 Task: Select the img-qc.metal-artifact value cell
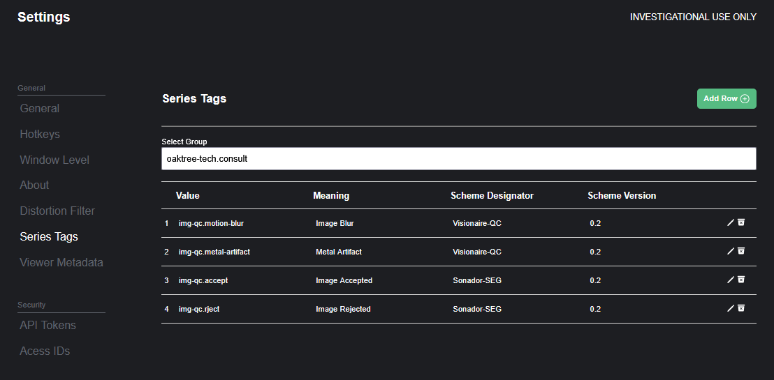[x=214, y=252]
